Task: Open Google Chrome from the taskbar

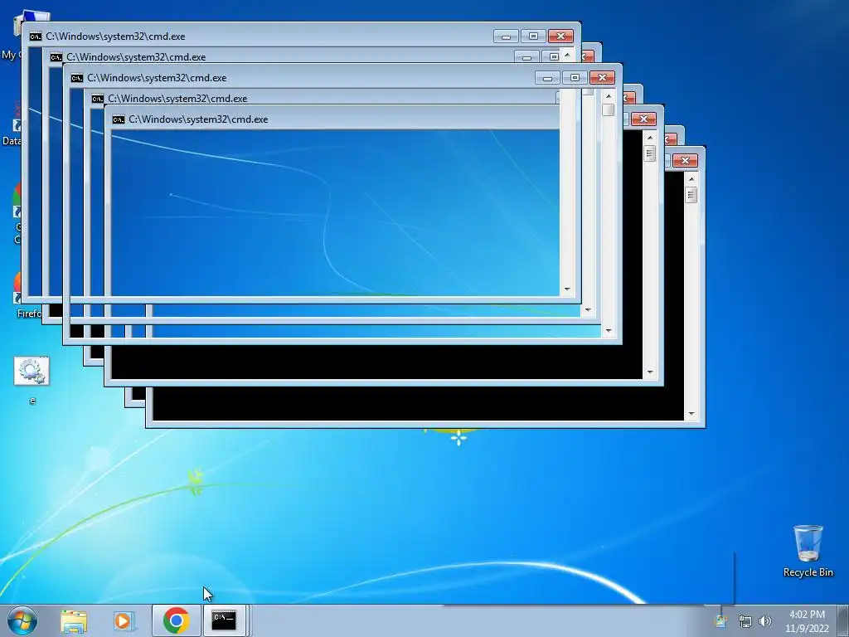Action: click(x=176, y=620)
